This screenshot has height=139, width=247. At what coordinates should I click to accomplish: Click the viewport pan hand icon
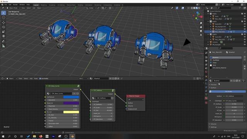point(201,27)
